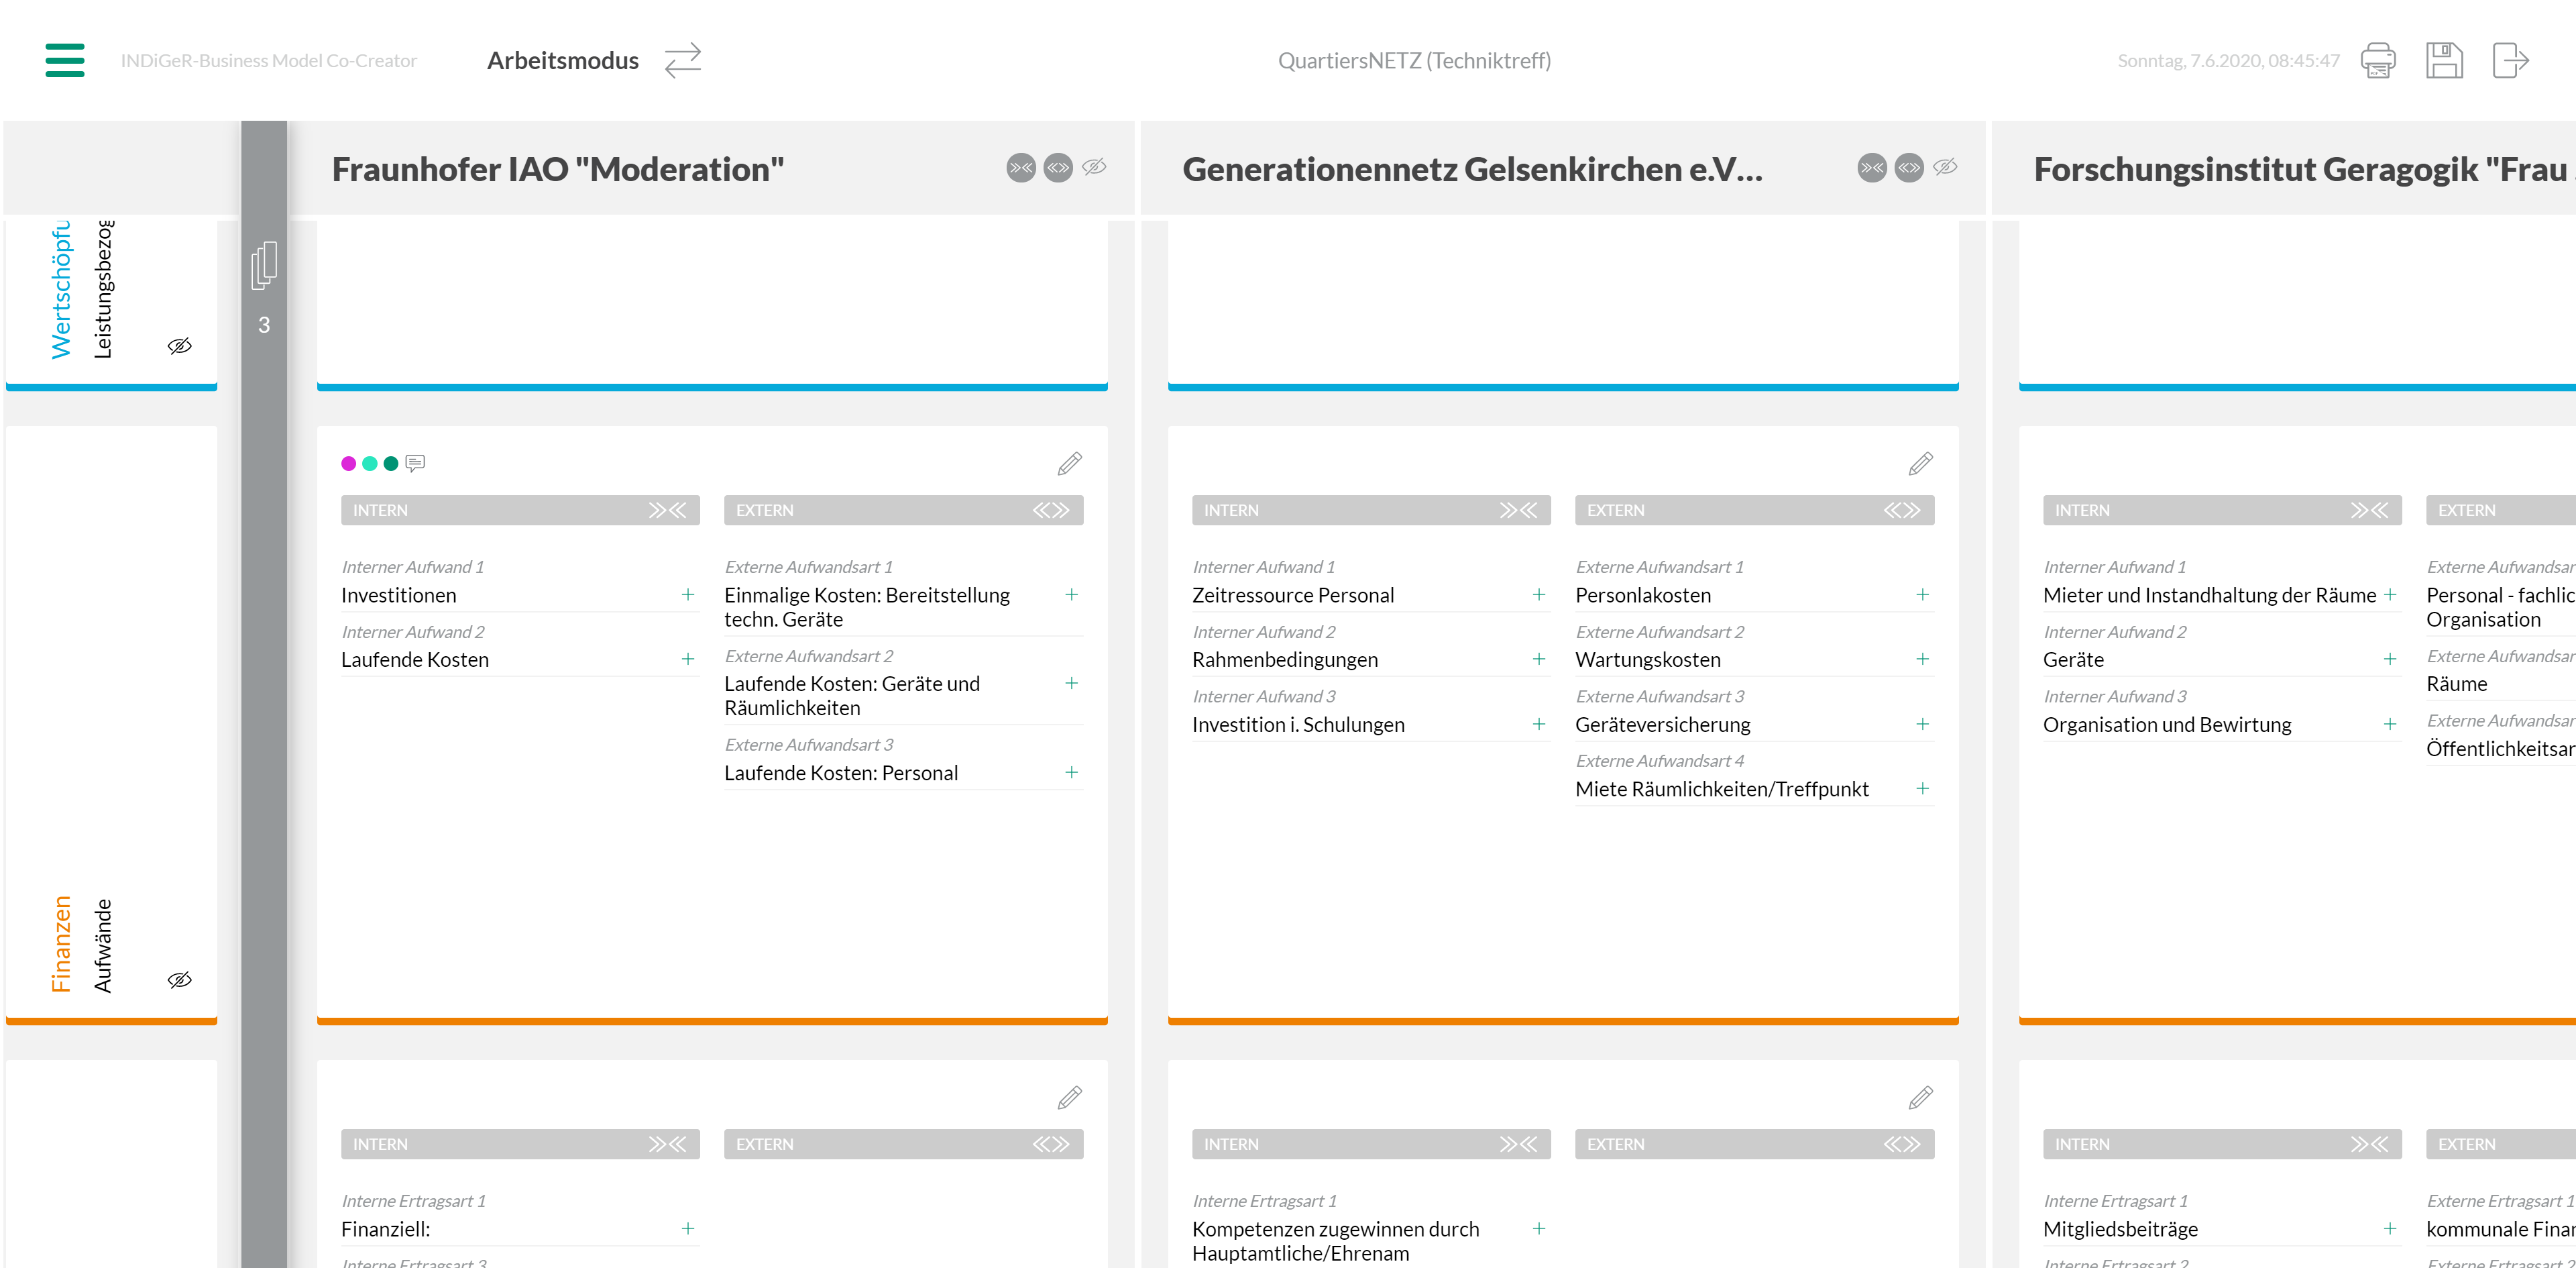Expand EXTERN section in Fraunhofer Erträge card
This screenshot has width=2576, height=1268.
[1051, 1144]
